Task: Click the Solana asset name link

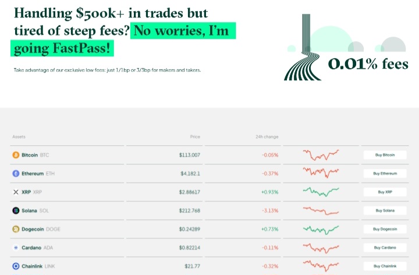Action: click(29, 210)
